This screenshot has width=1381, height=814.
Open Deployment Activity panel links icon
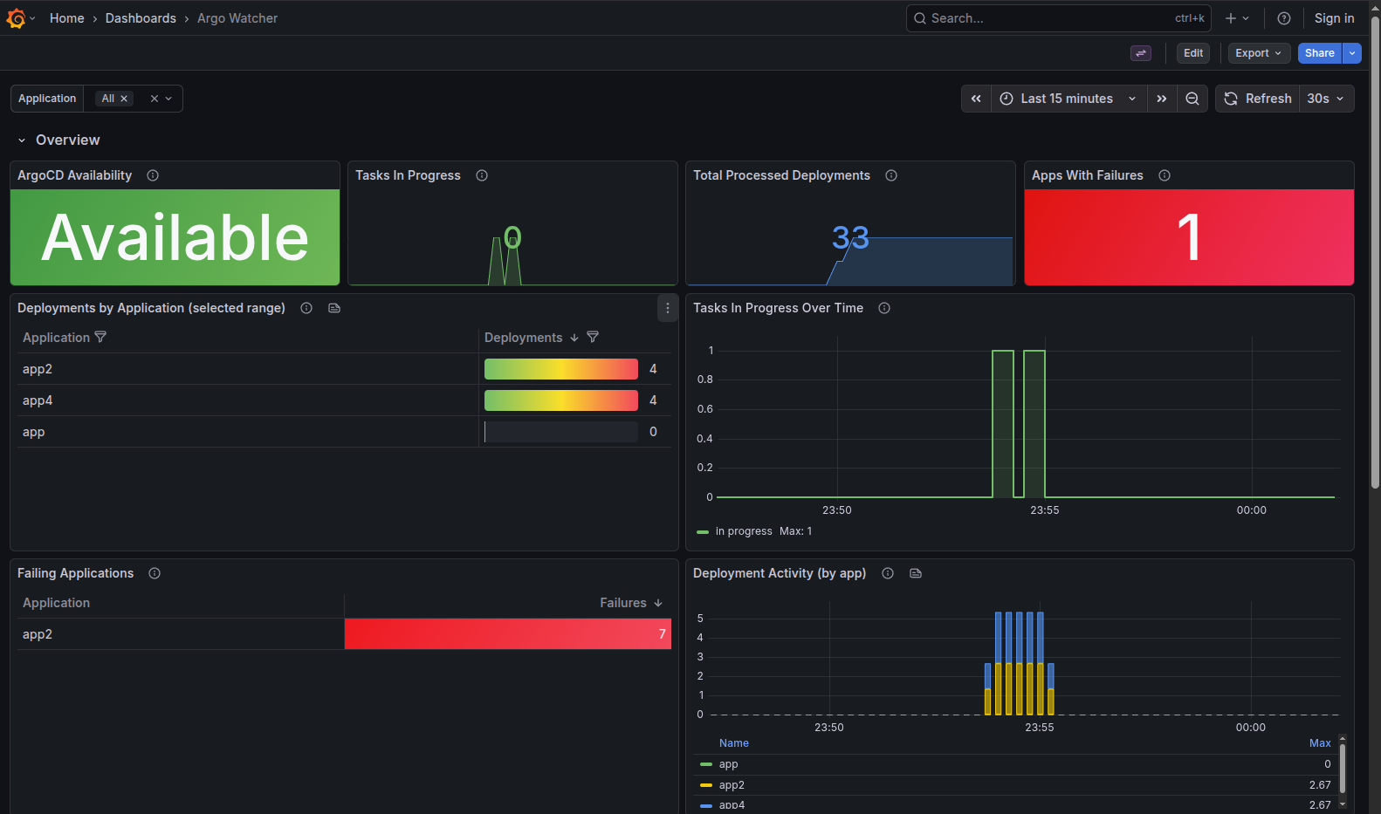(916, 573)
